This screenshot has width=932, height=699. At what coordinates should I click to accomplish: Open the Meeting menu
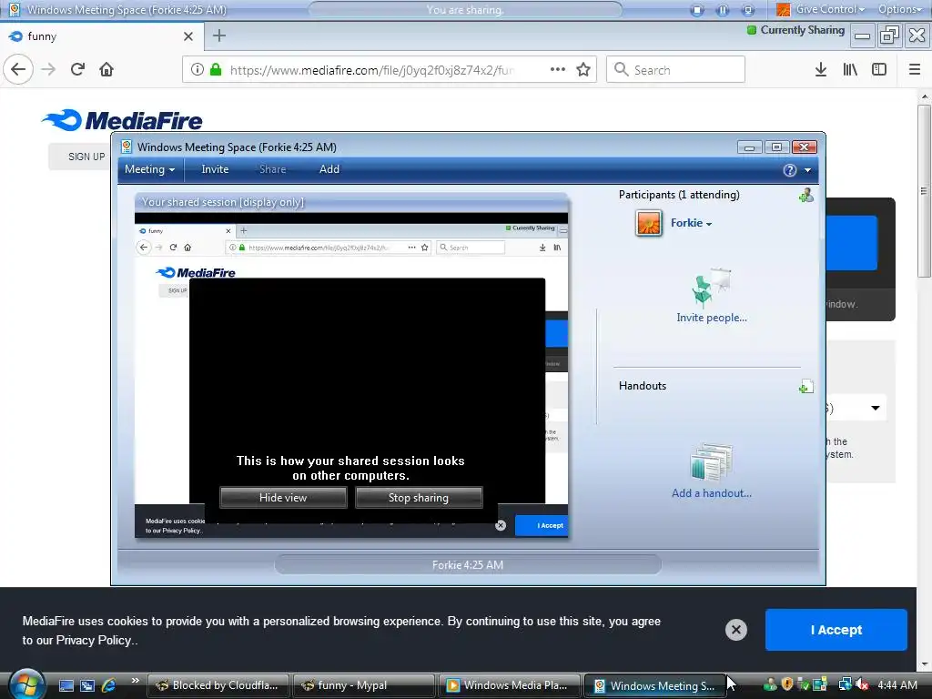point(150,169)
